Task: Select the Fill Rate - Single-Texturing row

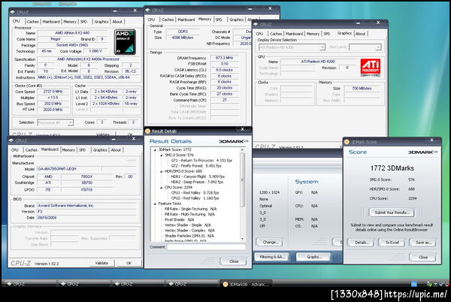Action: [x=190, y=209]
